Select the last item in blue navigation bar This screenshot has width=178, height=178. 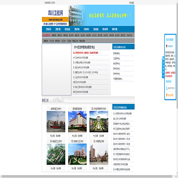pyautogui.click(x=115, y=29)
